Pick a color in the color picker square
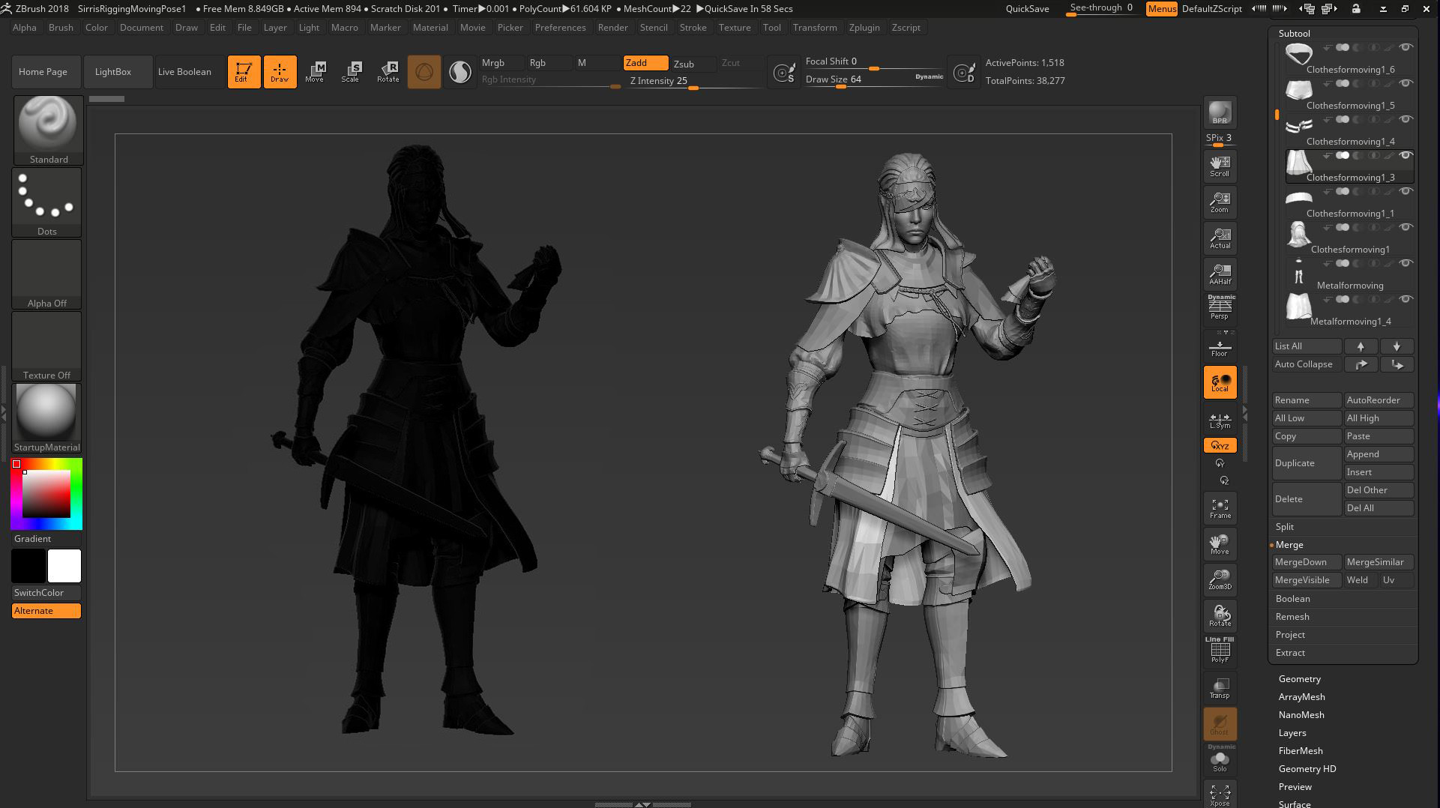1440x808 pixels. 46,494
